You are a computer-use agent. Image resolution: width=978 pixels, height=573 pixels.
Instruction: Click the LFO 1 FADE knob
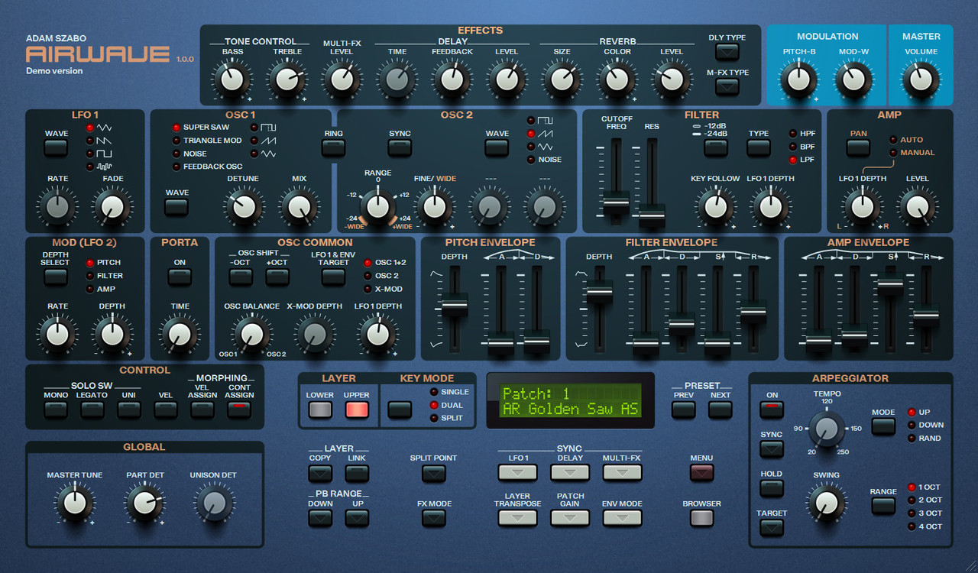coord(112,206)
